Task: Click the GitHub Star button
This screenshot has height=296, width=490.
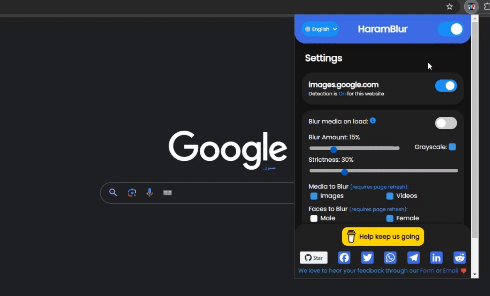Action: [x=314, y=258]
